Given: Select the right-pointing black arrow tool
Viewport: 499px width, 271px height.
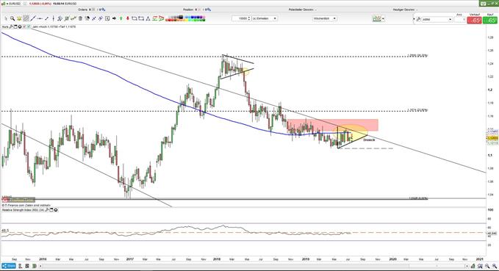Looking at the screenshot, I should (114, 18).
